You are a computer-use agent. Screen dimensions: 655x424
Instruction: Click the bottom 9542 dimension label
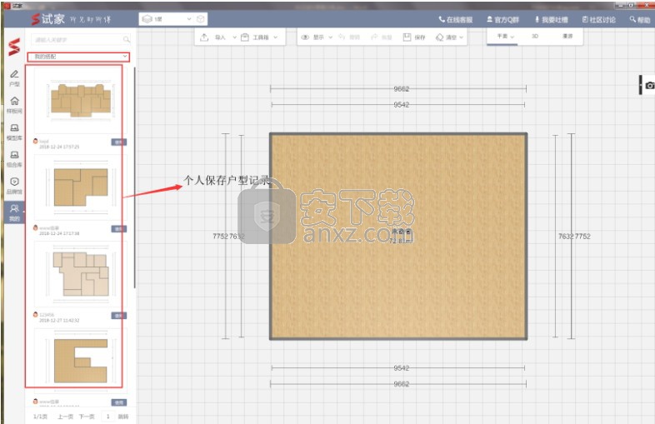(401, 368)
